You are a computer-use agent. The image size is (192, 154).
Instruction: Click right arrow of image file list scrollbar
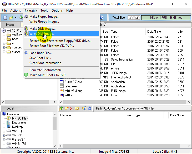point(189,102)
